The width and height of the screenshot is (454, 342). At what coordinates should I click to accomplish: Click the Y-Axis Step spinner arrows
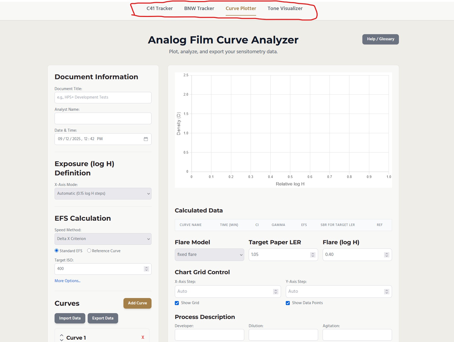click(386, 291)
